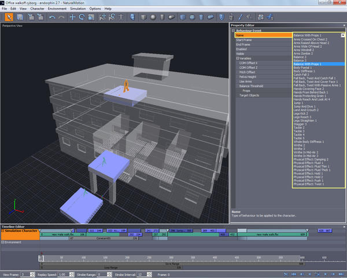Viewport: 347px width, 278px height.
Task: Select the arrow selection tool
Action: [x=9, y=17]
